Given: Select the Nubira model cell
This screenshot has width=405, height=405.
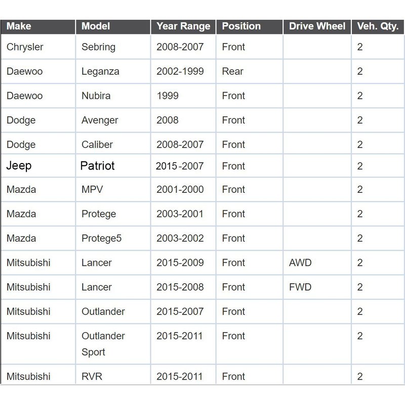Looking at the screenshot, I should (x=113, y=96).
